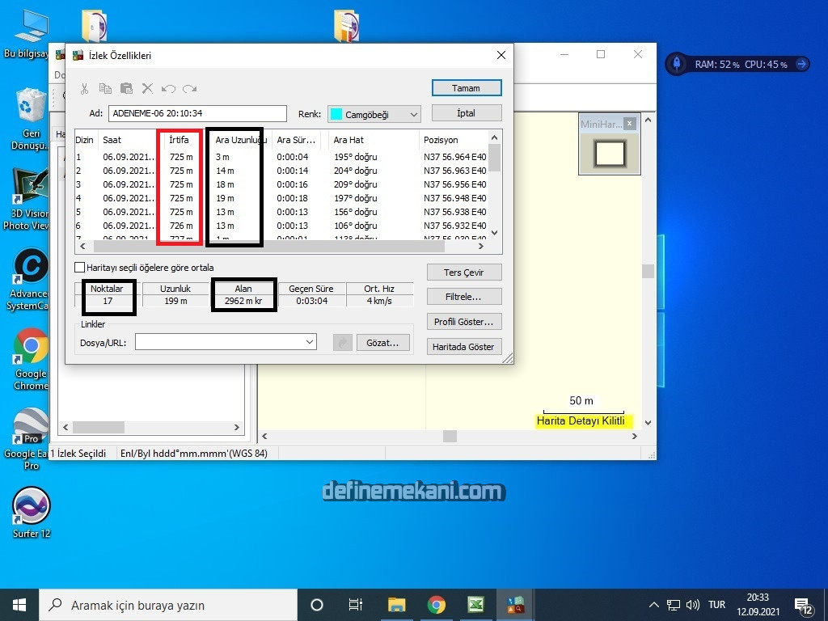
Task: Click the Pozisyon column header
Action: point(441,140)
